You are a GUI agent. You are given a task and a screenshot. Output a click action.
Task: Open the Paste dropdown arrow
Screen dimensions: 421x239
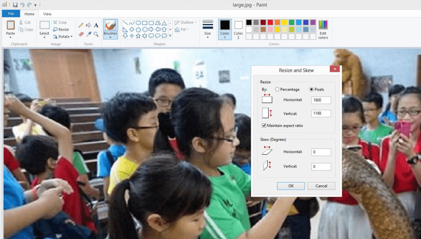(11, 37)
